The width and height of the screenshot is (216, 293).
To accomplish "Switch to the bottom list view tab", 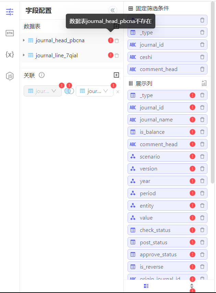I will coord(146,286).
